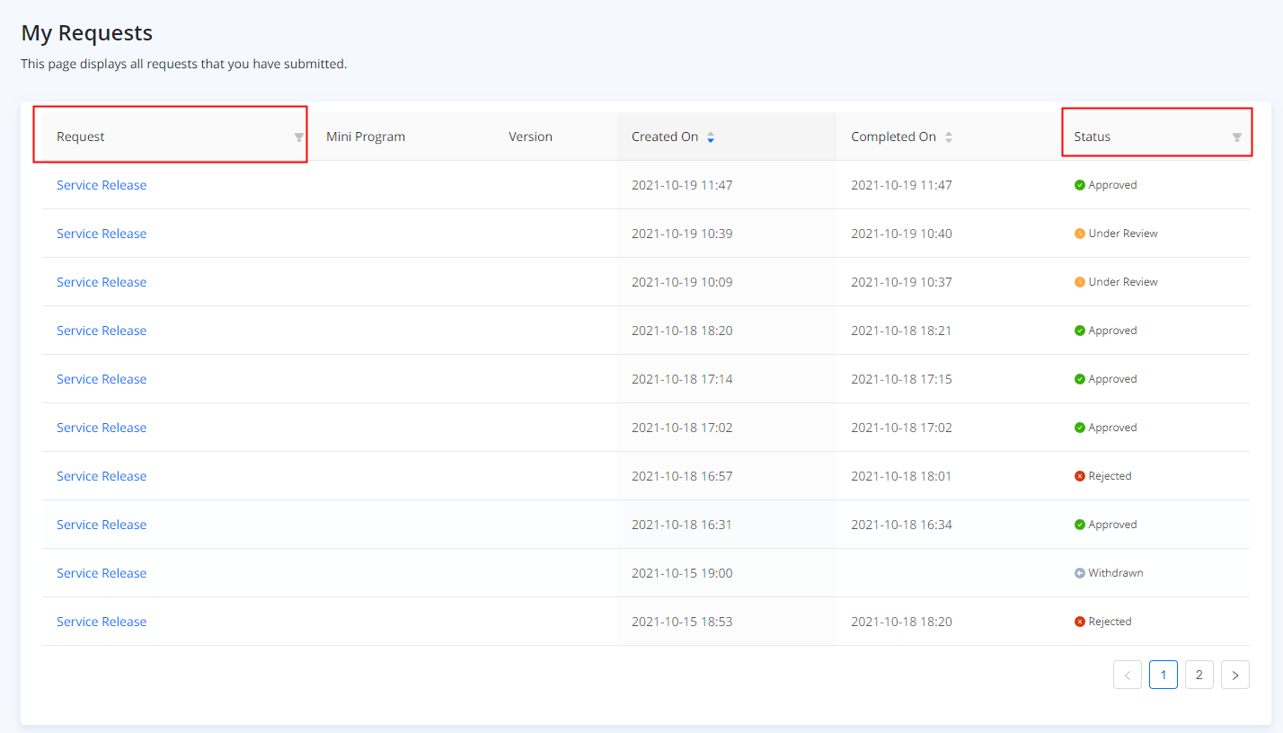The height and width of the screenshot is (733, 1283).
Task: Switch to page 2 of requests
Action: pos(1199,675)
